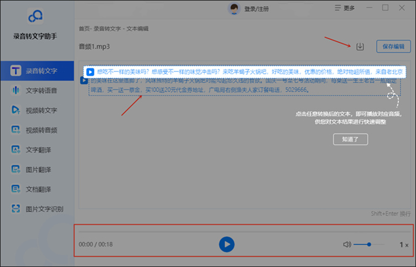The width and height of the screenshot is (416, 267).
Task: Click the 登录/注册 link
Action: (x=256, y=9)
